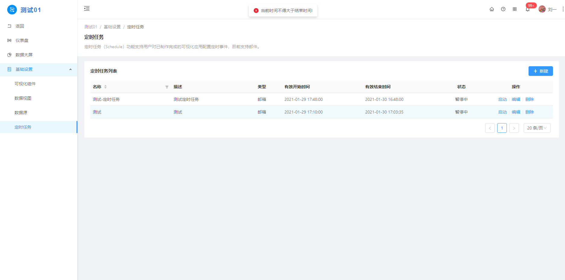This screenshot has height=280, width=565.
Task: Click the 描述 column header
Action: coord(178,87)
